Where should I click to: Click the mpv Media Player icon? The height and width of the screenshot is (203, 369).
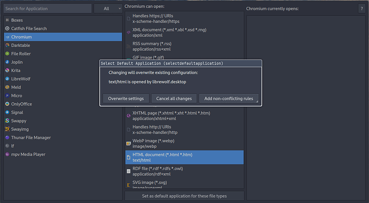pyautogui.click(x=7, y=154)
